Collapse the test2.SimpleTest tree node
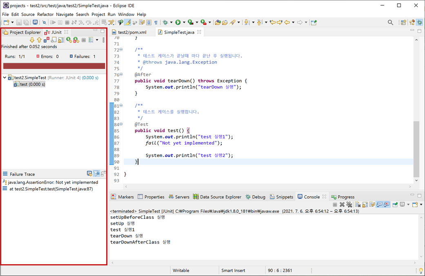 [x=4, y=77]
